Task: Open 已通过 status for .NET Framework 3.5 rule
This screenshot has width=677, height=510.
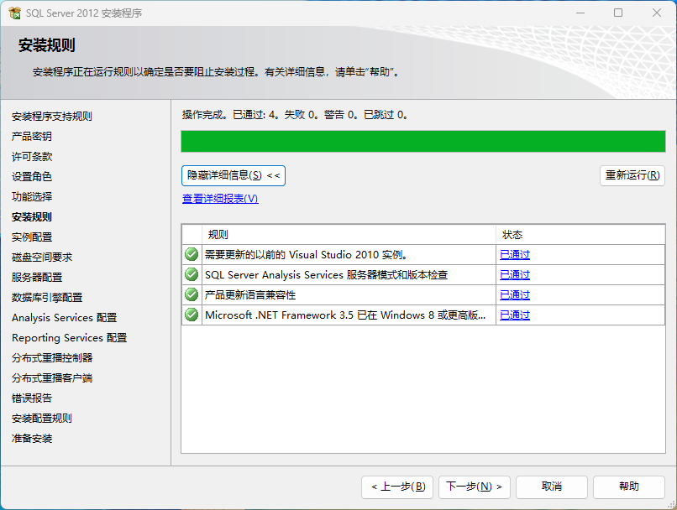Action: click(515, 315)
